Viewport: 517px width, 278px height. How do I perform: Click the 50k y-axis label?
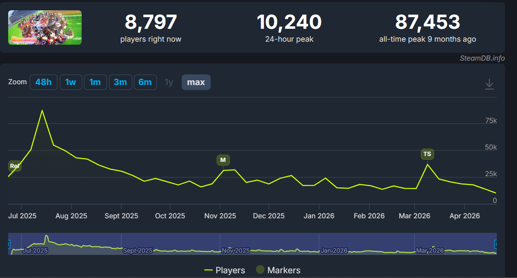point(490,147)
